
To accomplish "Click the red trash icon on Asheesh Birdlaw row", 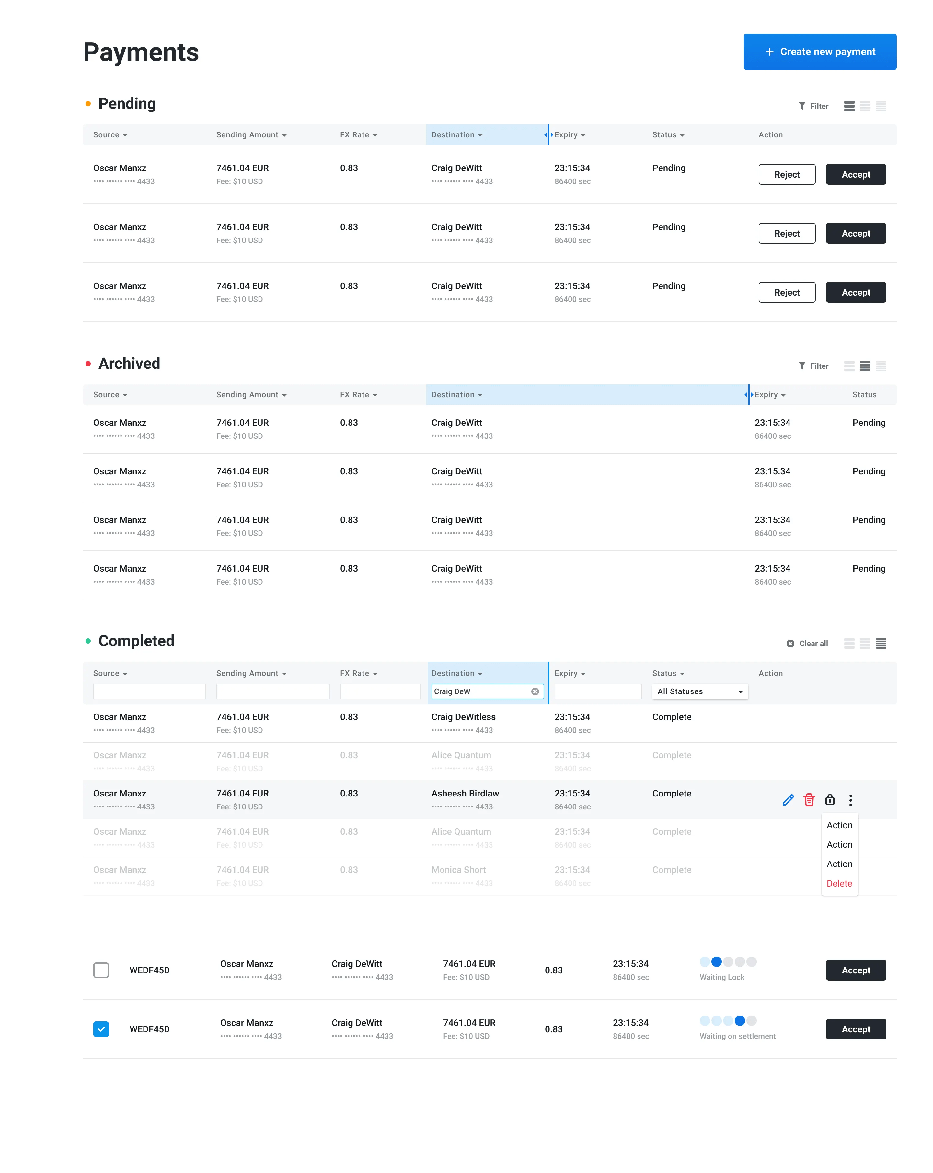I will [x=809, y=800].
